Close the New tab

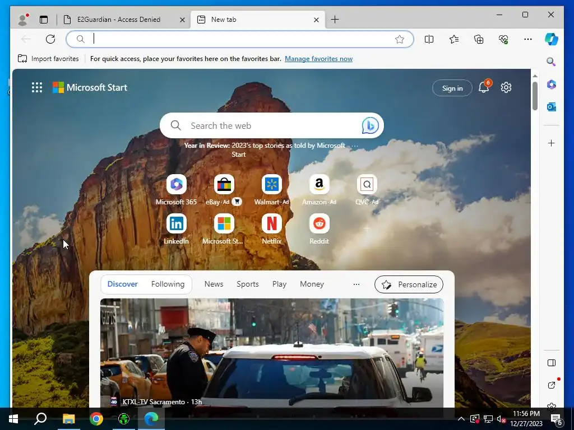(x=316, y=20)
